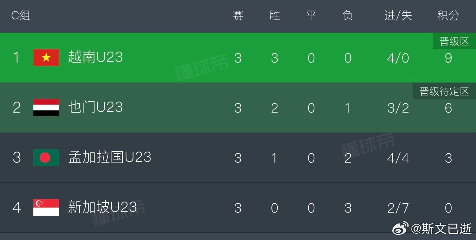
Task: Click the Singapore flag icon
Action: point(46,207)
